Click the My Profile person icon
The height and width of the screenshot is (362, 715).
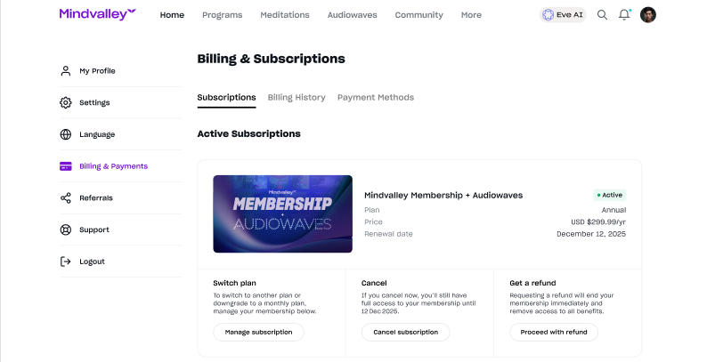(x=66, y=71)
